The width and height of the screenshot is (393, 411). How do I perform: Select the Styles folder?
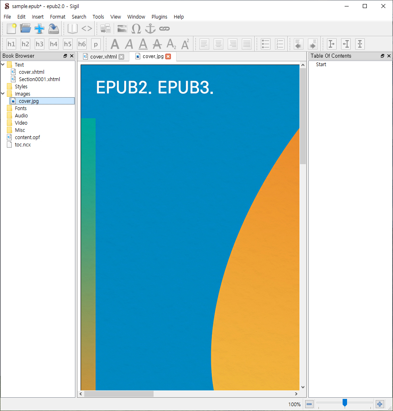tap(21, 86)
